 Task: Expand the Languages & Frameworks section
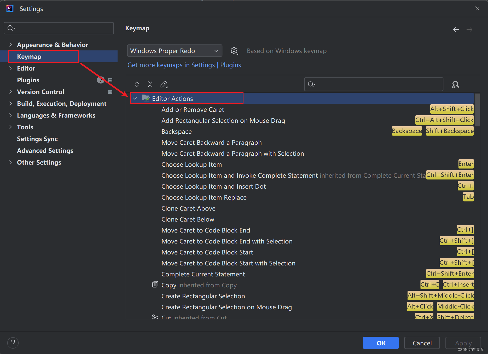click(x=10, y=115)
